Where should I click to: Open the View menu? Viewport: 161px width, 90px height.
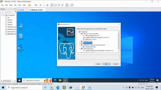point(11,5)
